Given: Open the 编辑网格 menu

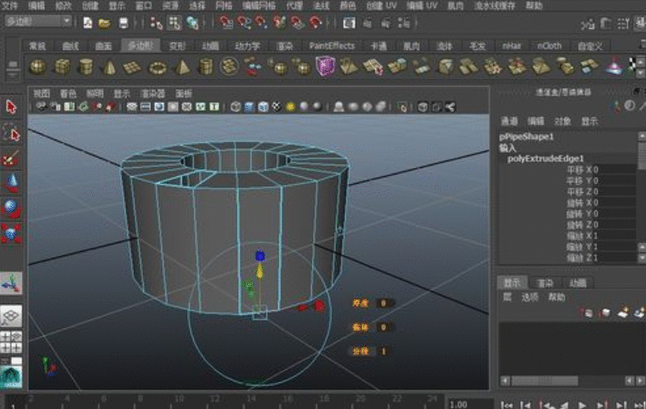Looking at the screenshot, I should (x=259, y=5).
